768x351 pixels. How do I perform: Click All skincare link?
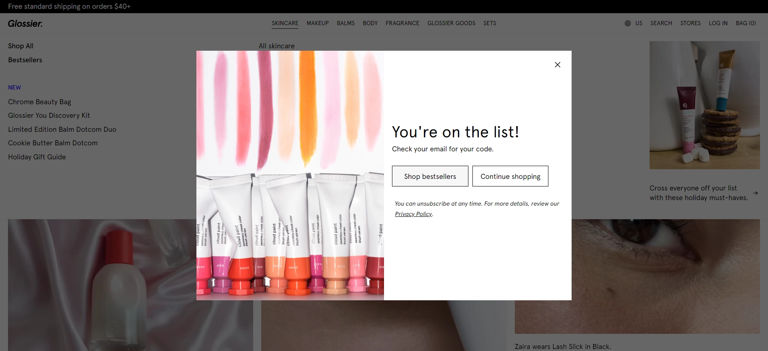pyautogui.click(x=276, y=46)
